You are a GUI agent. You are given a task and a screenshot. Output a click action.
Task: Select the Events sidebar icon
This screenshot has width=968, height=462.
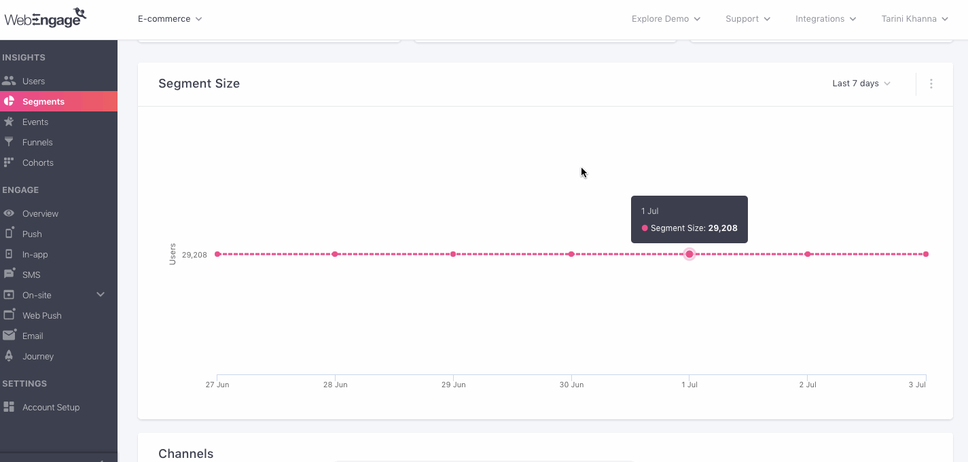click(35, 122)
